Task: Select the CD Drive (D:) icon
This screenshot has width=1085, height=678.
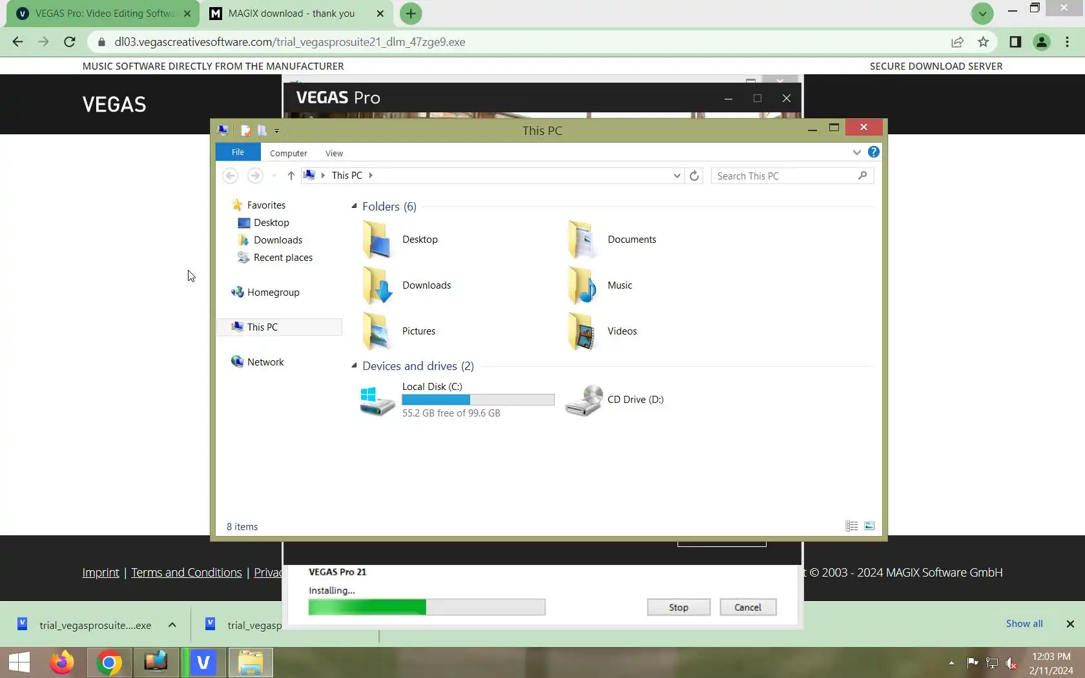Action: click(x=584, y=400)
